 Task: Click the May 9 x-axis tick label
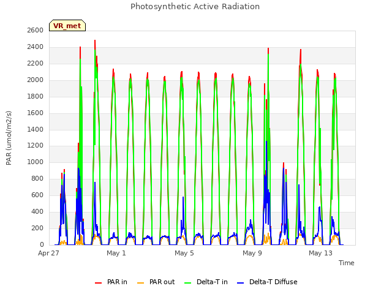click(252, 253)
